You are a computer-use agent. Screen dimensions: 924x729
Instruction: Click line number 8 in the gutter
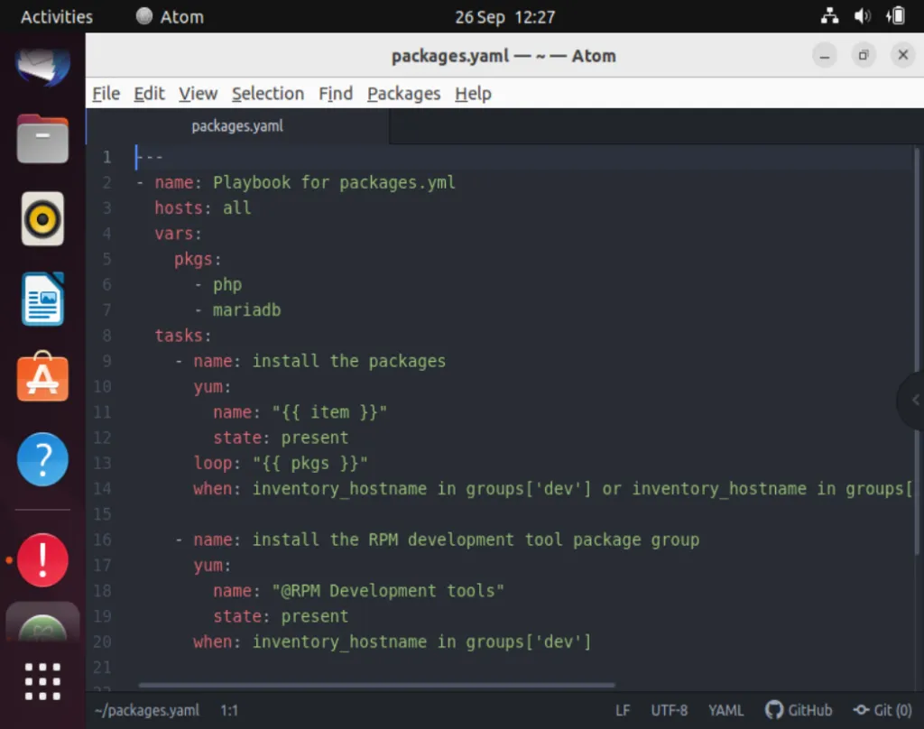[106, 336]
